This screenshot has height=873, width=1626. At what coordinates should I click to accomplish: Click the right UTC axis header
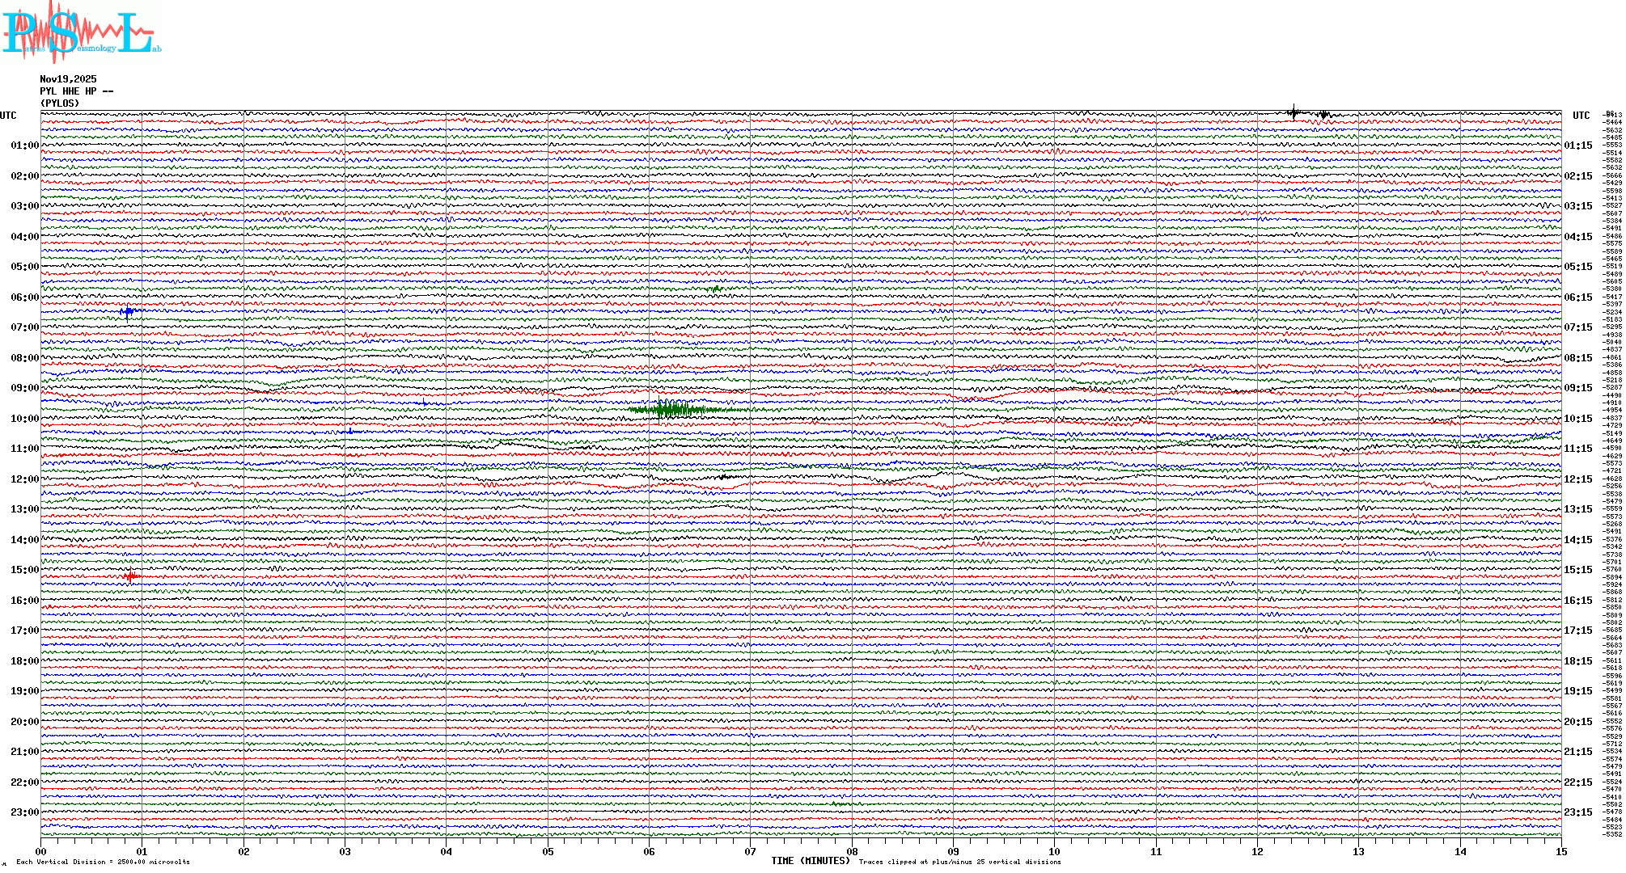(x=1581, y=116)
